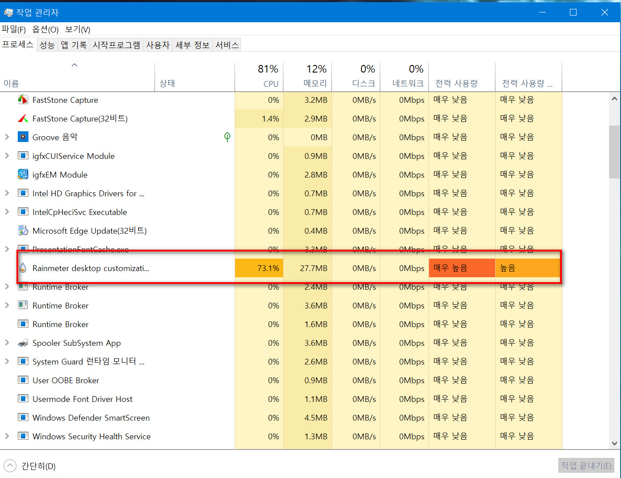
Task: Expand the Spooler SubSystem App group
Action: (7, 343)
